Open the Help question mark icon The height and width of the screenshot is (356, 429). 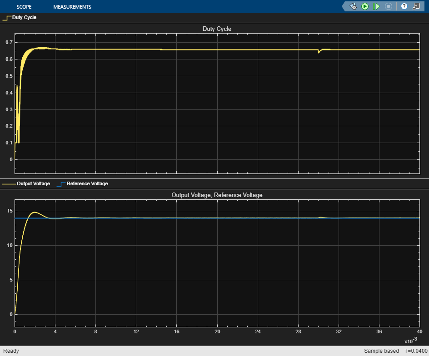pos(404,6)
